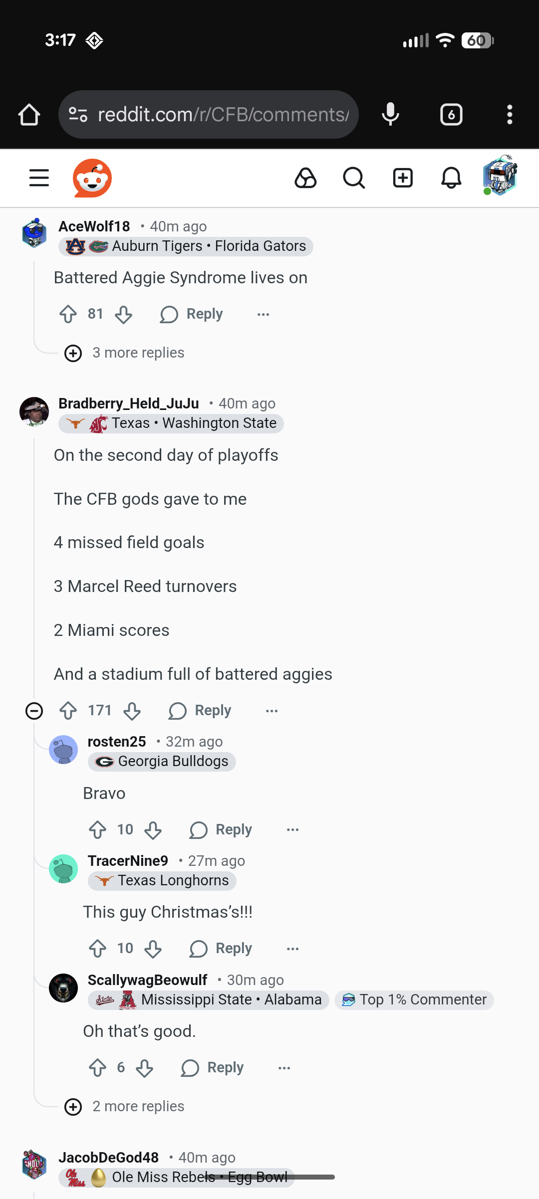Open the Reddit hamburger menu

point(39,178)
